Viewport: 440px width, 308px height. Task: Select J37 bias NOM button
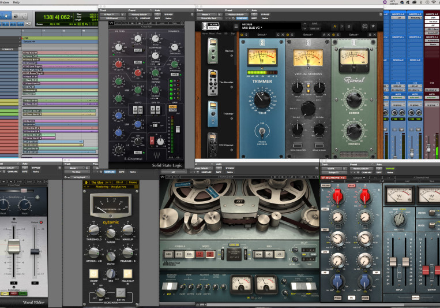[x=258, y=254]
